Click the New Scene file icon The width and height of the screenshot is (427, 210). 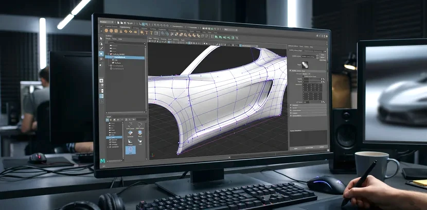pyautogui.click(x=118, y=23)
